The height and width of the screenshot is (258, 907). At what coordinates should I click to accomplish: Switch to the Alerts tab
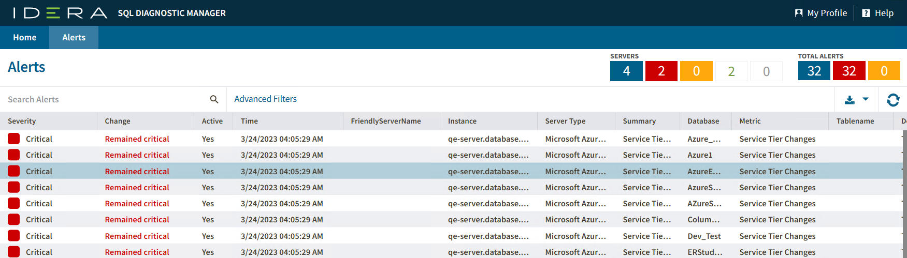[74, 37]
